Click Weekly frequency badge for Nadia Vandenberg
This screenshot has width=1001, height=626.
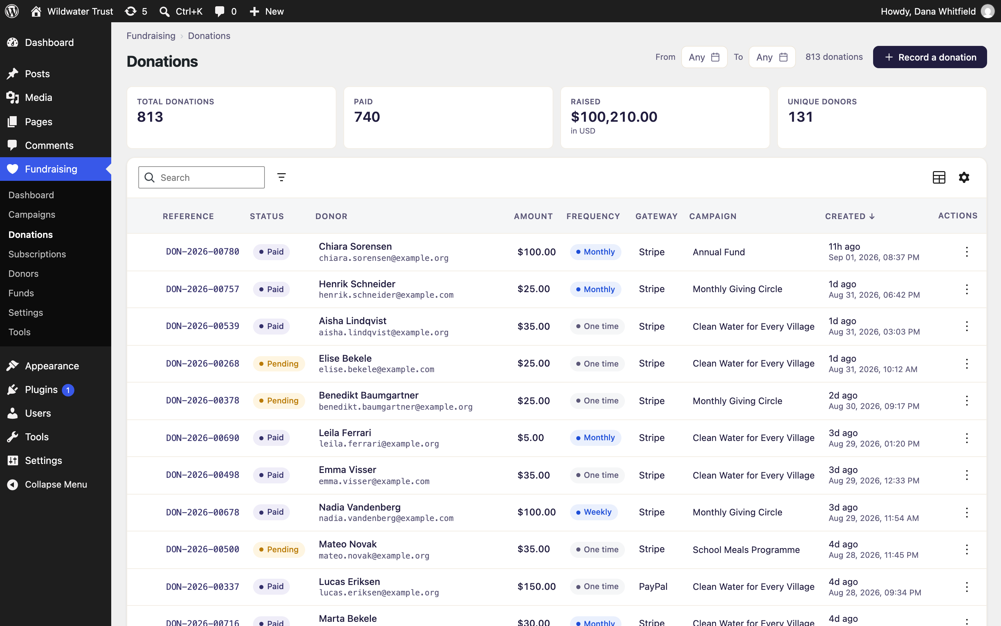(x=594, y=512)
